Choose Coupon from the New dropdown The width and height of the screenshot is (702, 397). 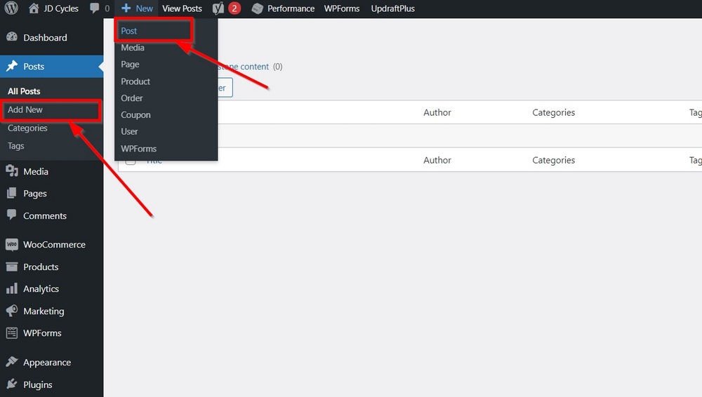(135, 115)
